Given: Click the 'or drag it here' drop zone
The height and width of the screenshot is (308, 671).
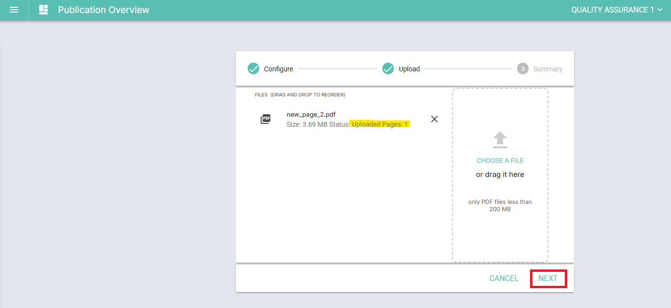Looking at the screenshot, I should [500, 174].
